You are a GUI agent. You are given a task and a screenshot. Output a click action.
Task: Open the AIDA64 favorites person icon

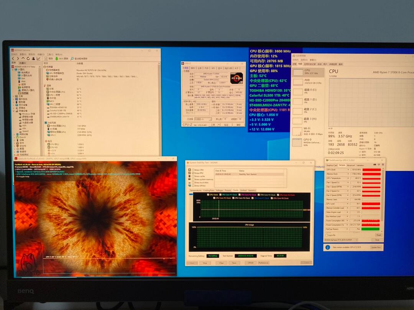click(33, 59)
